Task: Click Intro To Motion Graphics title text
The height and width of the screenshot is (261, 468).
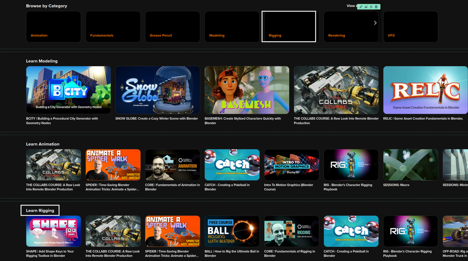Action: [288, 187]
